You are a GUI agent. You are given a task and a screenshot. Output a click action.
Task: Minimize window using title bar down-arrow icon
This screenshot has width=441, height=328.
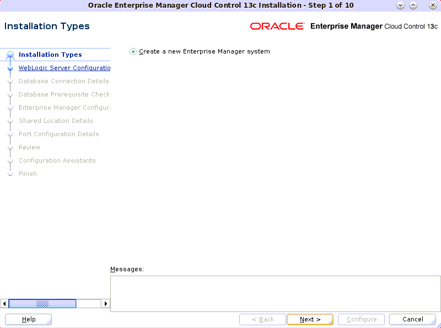tap(400, 6)
